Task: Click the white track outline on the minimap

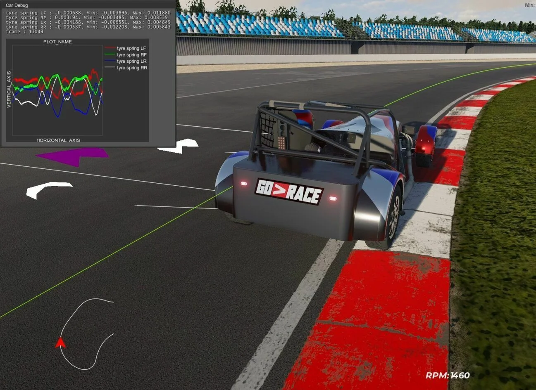Action: click(x=87, y=334)
